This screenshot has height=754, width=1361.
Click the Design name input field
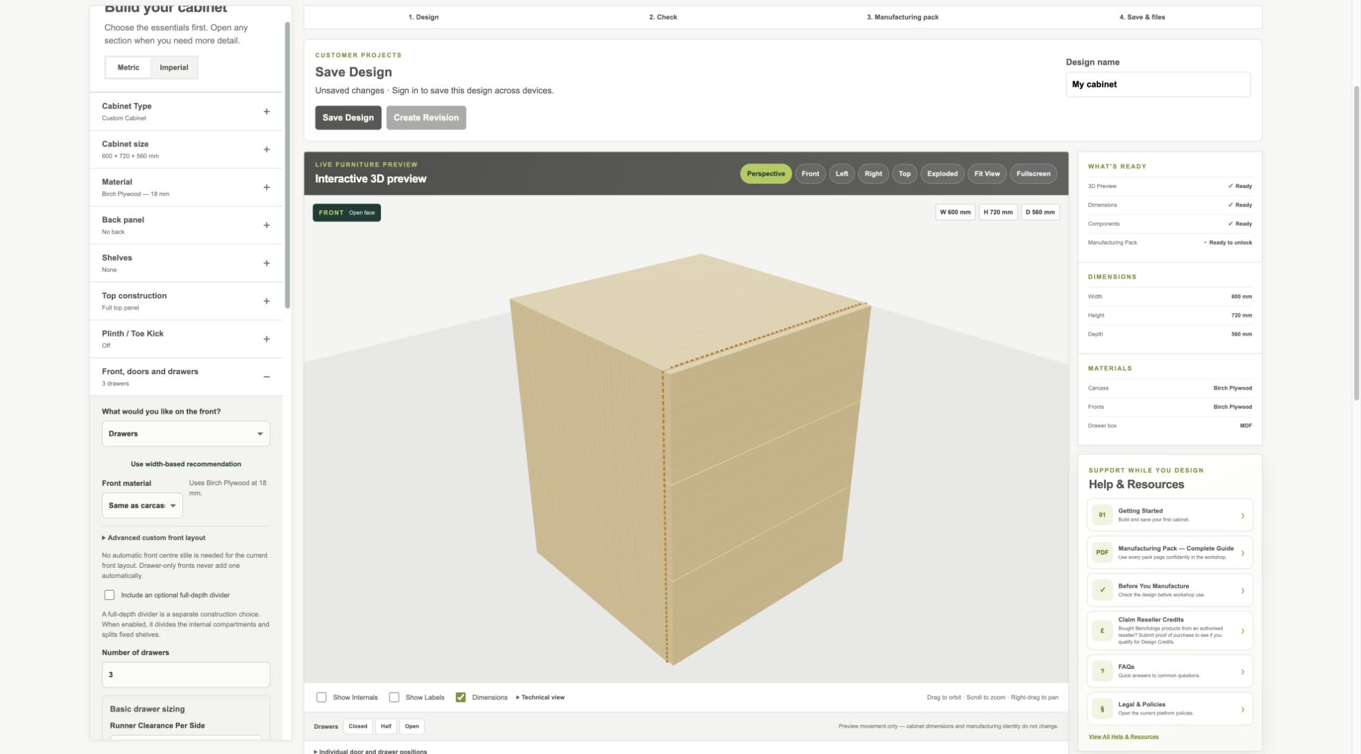point(1158,84)
